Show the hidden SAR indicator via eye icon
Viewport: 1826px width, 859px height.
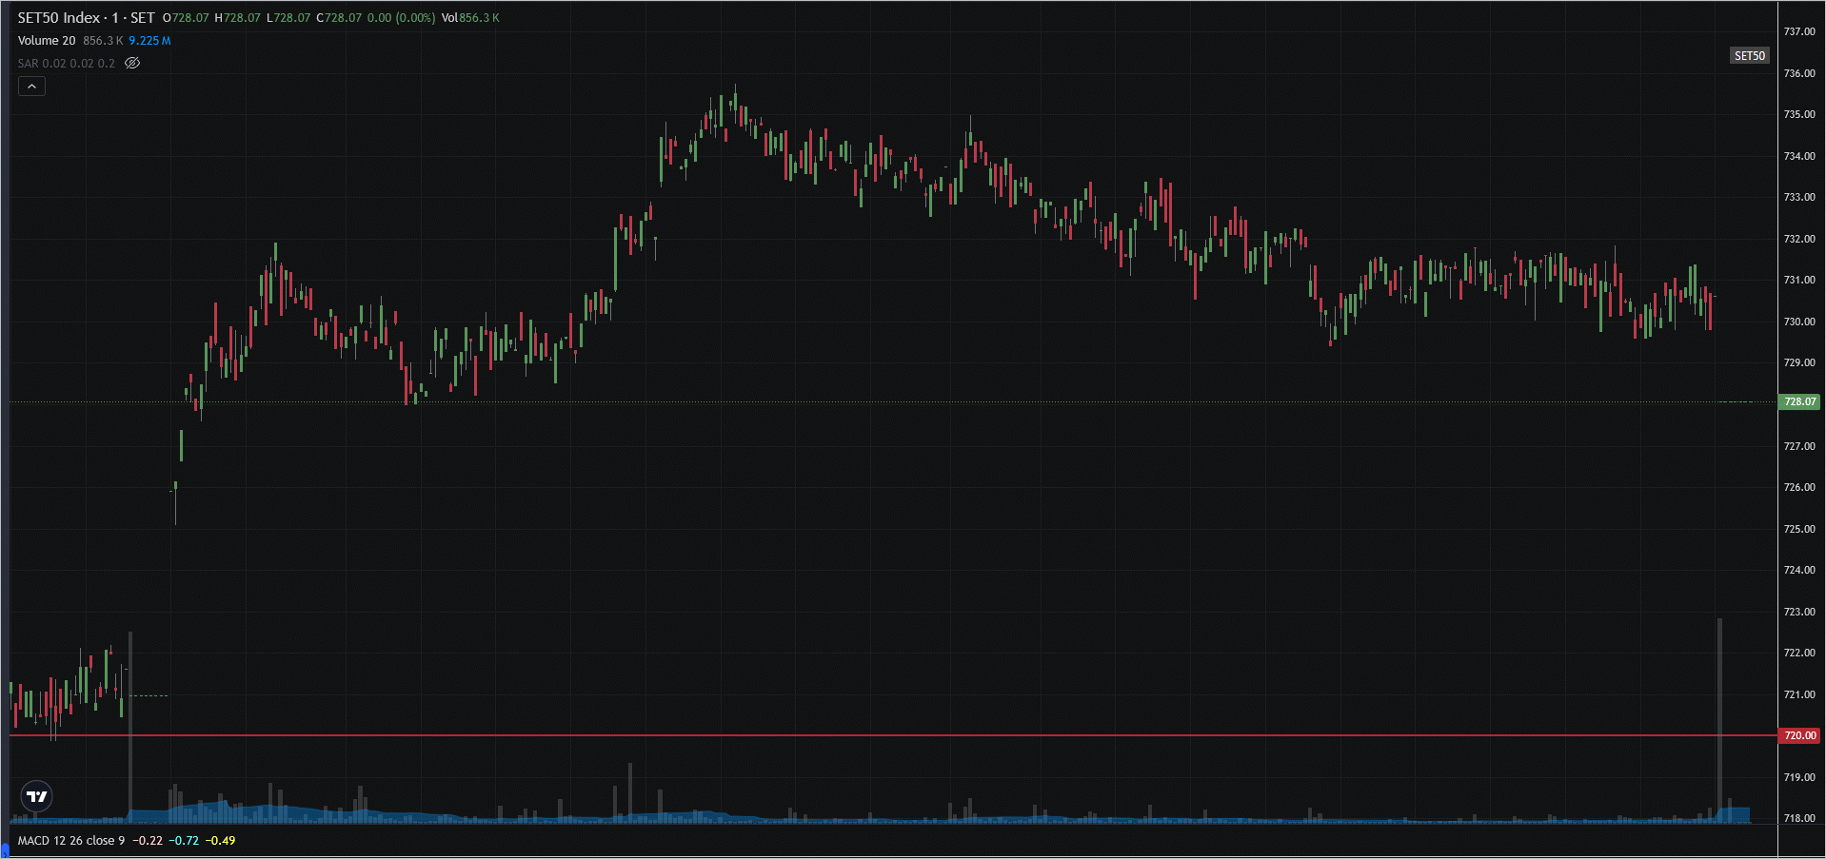point(132,63)
